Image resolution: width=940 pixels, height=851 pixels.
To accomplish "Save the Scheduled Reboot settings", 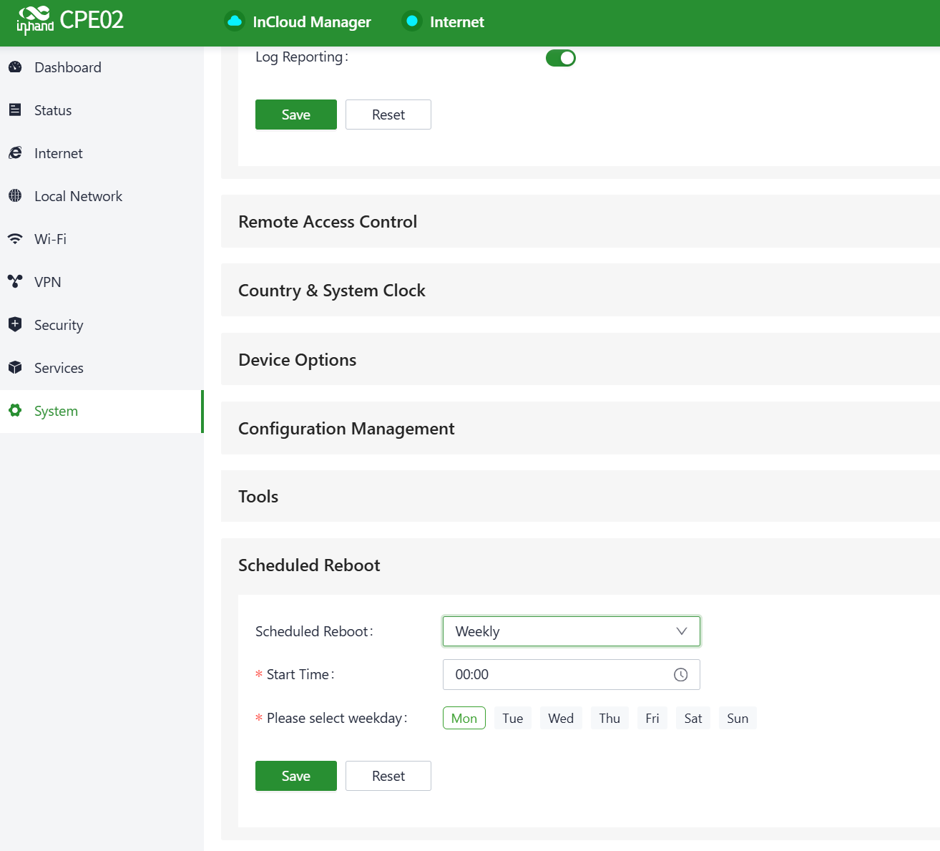I will pyautogui.click(x=295, y=776).
